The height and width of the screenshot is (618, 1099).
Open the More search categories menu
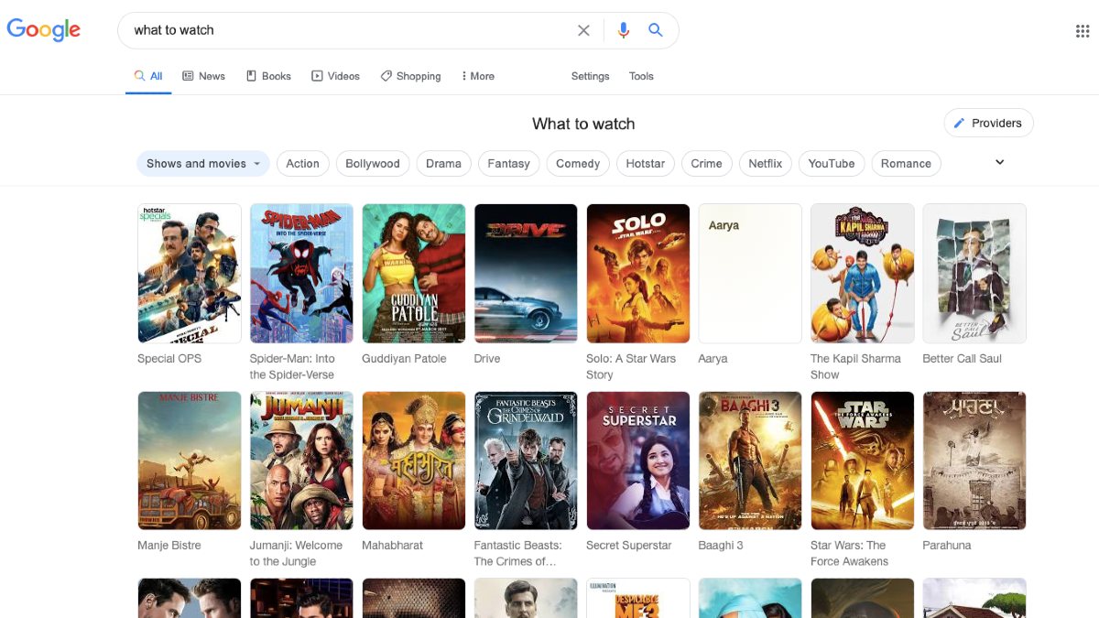477,76
